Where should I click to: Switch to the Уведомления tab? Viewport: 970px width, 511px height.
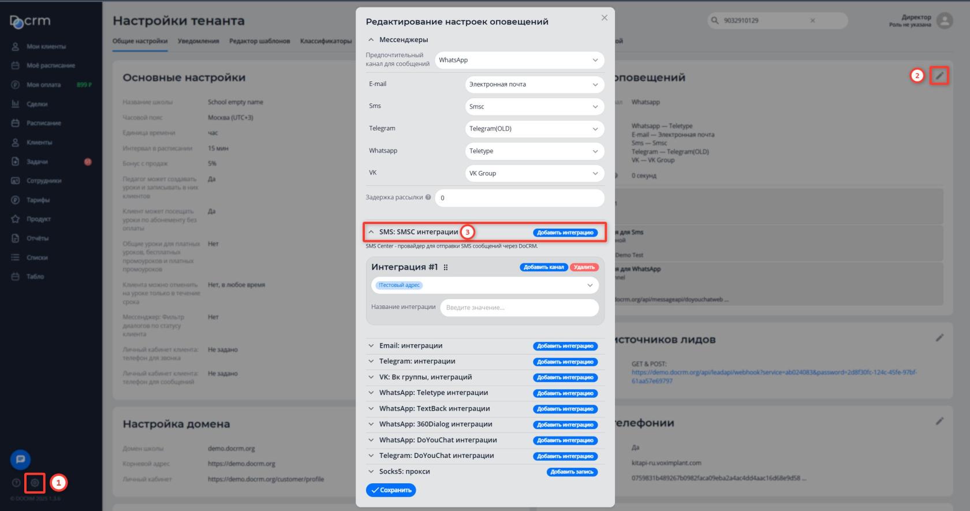[x=198, y=41]
